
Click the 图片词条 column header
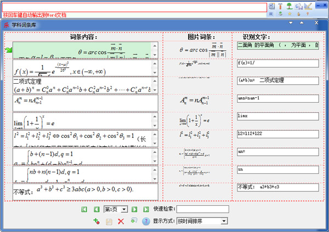pos(201,37)
